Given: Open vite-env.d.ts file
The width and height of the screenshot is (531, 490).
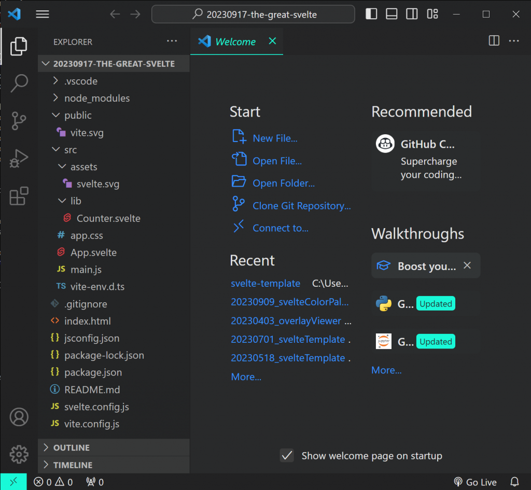Looking at the screenshot, I should click(x=114, y=287).
